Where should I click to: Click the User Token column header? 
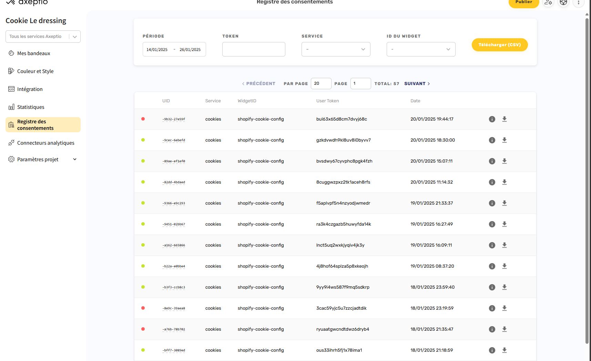click(327, 101)
